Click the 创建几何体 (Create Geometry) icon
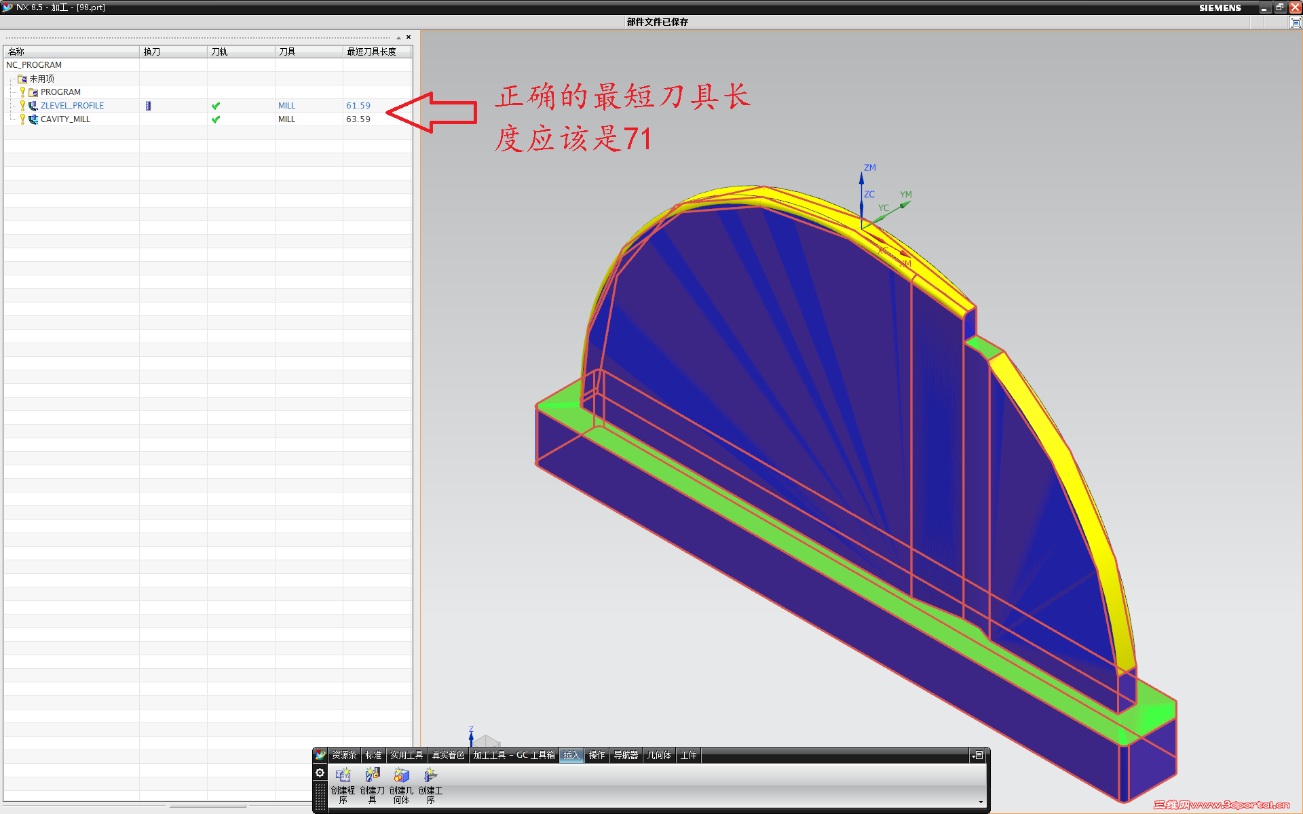1303x814 pixels. [x=401, y=775]
